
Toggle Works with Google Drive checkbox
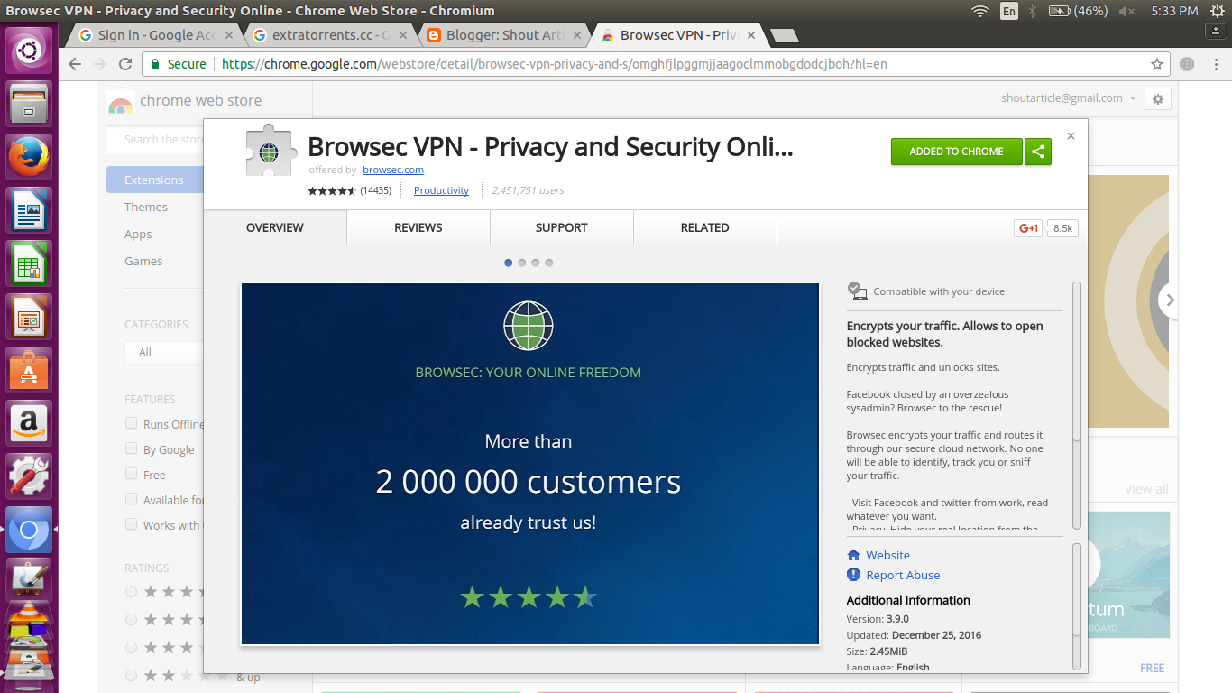click(x=132, y=524)
